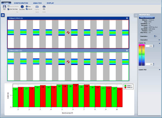Viewport: 162px width, 118px height.
Task: Select the 5700ten2 (5700 S-21) title bar
Action: [x=68, y=18]
